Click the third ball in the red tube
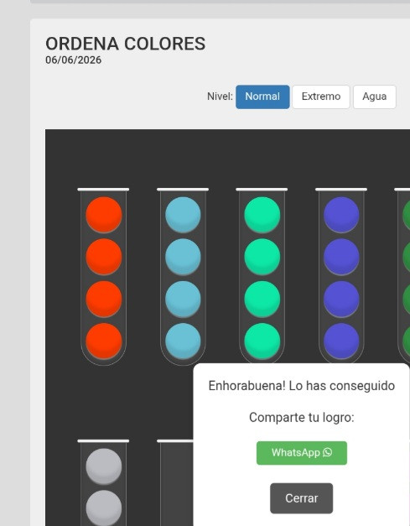 point(104,299)
